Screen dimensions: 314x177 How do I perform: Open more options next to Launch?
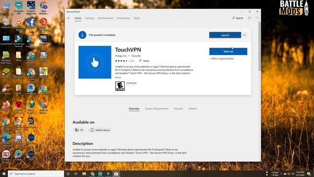pyautogui.click(x=244, y=35)
